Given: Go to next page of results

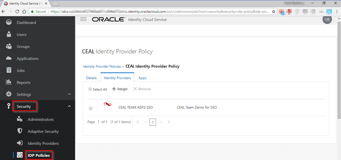Looking at the screenshot, I should tap(161, 122).
